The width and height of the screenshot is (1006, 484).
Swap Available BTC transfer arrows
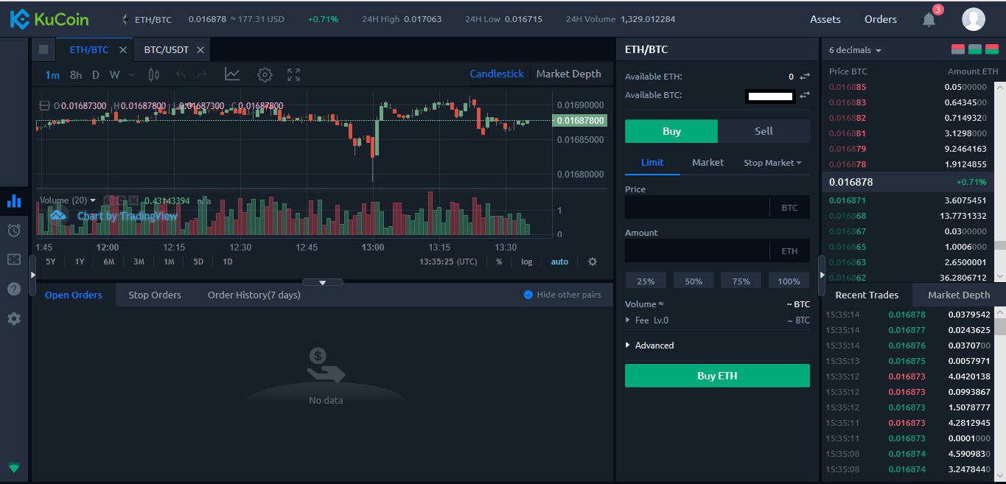[x=805, y=95]
